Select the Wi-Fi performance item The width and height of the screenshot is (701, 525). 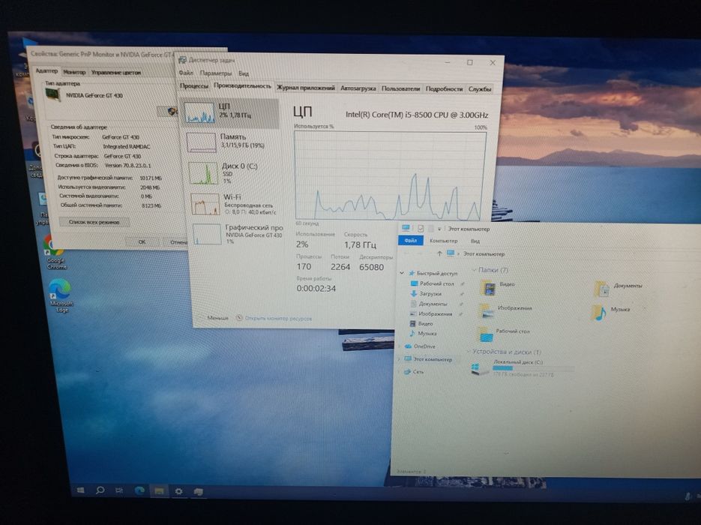click(234, 203)
